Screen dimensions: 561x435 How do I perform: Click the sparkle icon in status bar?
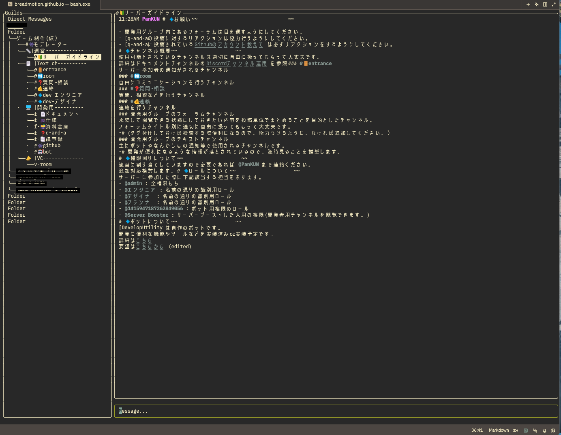tap(535, 431)
